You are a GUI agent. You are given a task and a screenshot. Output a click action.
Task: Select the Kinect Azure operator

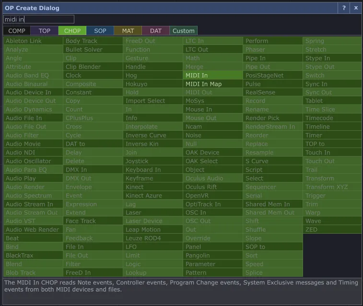[153, 196]
